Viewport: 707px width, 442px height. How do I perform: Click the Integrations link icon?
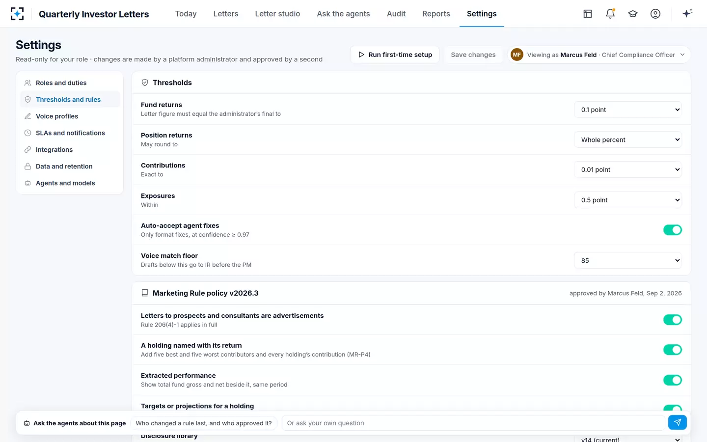click(28, 150)
